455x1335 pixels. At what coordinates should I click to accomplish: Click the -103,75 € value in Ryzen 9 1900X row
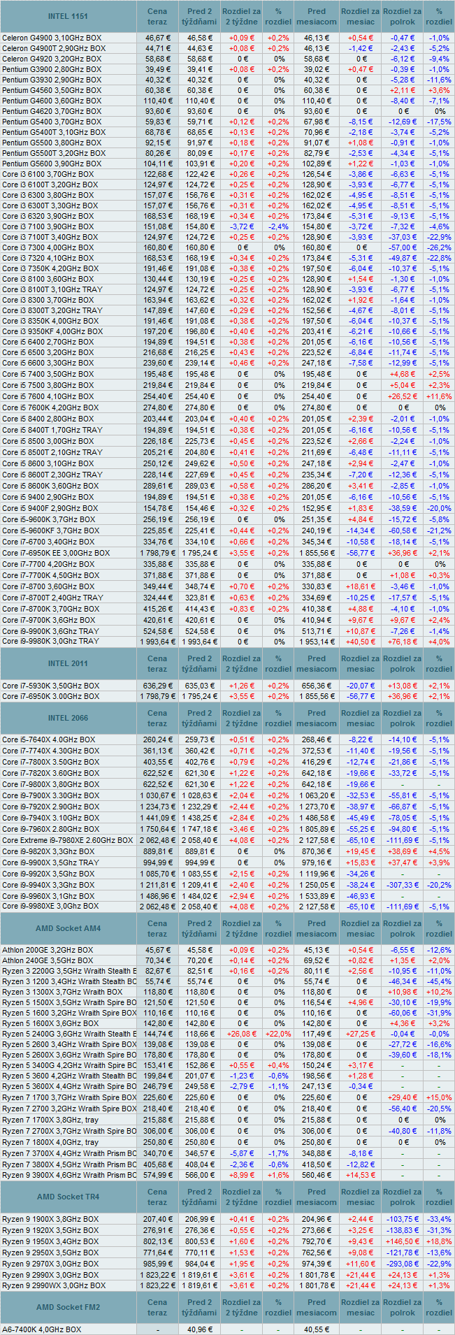[403, 1219]
